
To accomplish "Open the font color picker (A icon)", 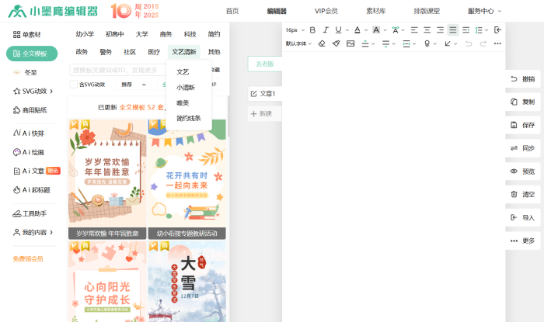I will coord(356,29).
